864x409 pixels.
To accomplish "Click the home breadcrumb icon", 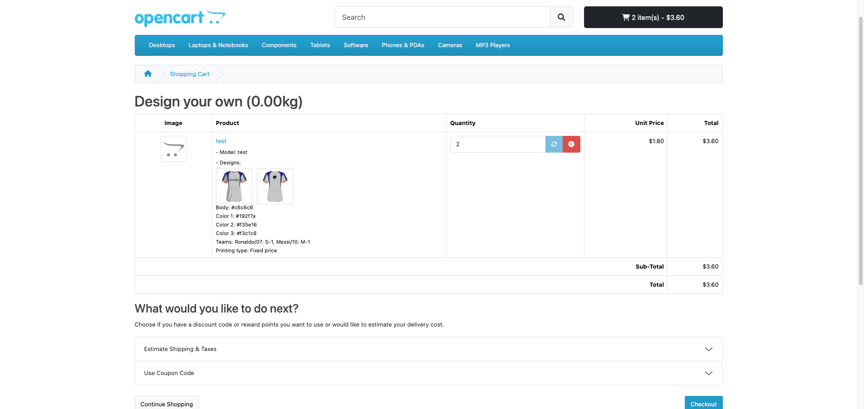I will (x=148, y=74).
